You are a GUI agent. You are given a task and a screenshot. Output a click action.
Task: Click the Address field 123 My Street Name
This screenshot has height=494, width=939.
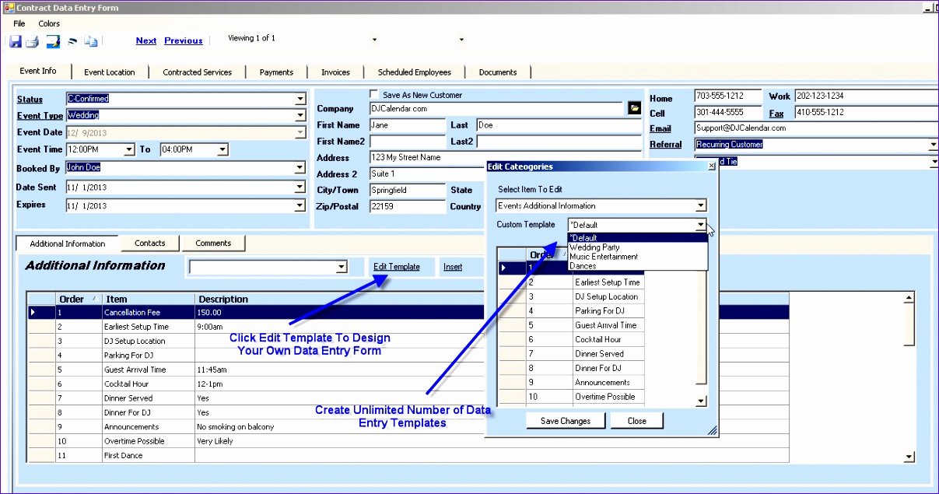[428, 158]
